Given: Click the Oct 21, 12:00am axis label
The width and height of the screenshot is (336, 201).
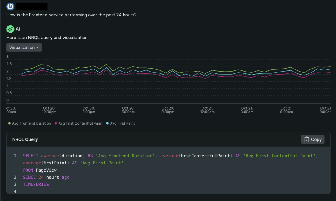Looking at the screenshot, I should click(207, 110).
